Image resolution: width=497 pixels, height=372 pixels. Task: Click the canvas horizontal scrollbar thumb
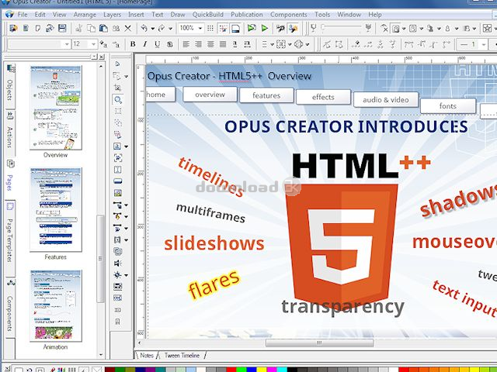pos(319,343)
